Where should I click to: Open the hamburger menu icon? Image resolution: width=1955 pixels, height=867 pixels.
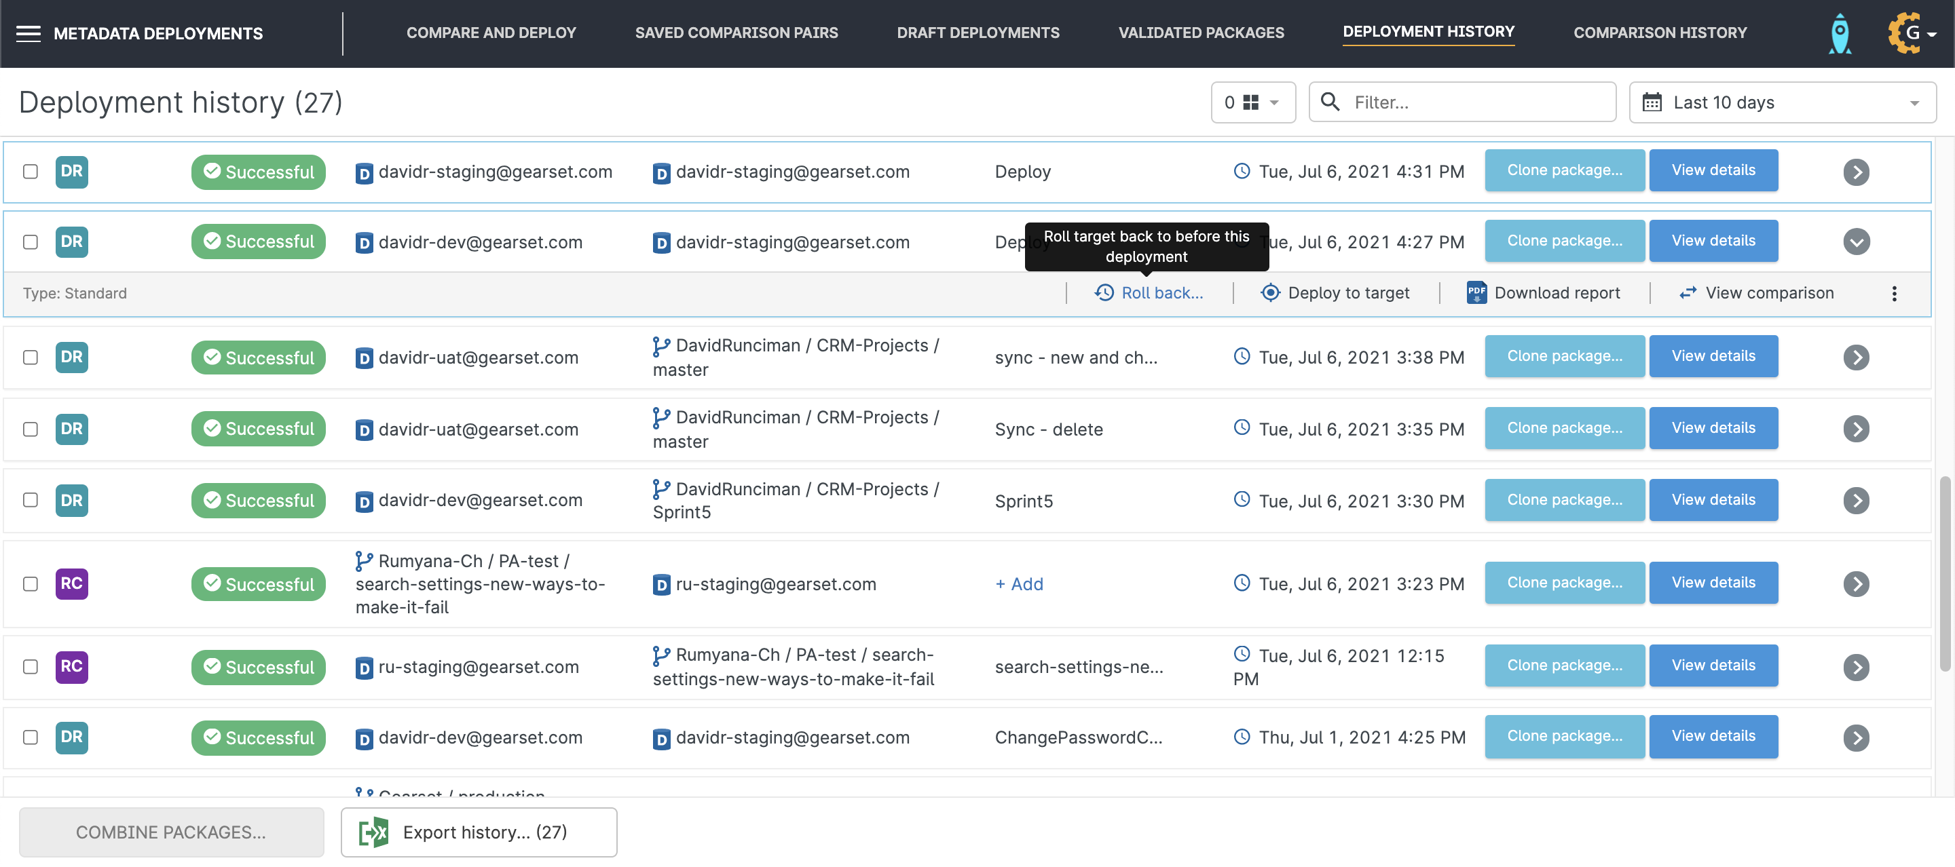(28, 33)
